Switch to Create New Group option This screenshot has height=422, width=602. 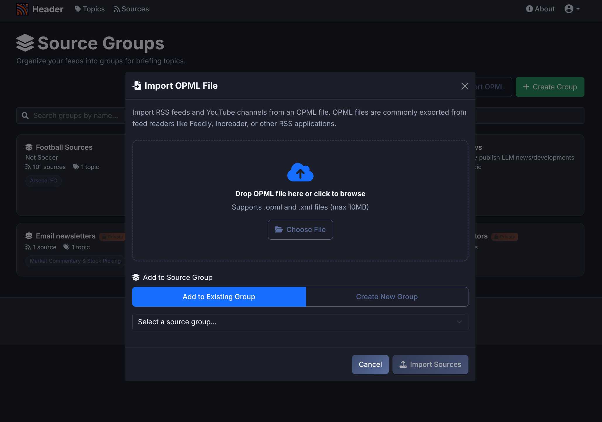pos(387,297)
